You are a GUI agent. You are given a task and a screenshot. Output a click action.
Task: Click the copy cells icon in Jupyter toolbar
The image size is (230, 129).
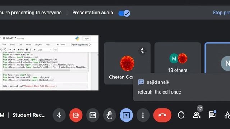click(1, 49)
